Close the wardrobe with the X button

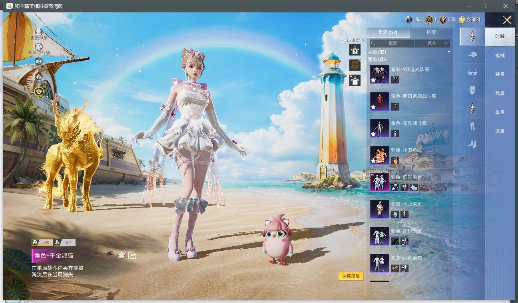507,20
